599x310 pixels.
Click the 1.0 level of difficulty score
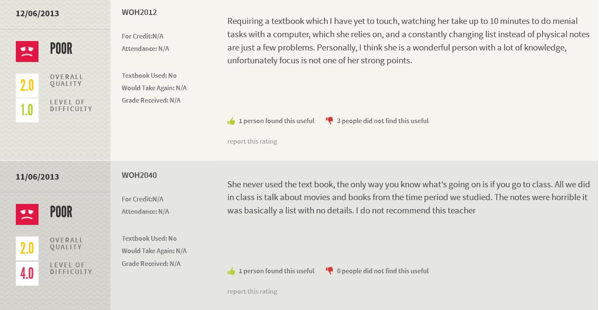point(27,110)
